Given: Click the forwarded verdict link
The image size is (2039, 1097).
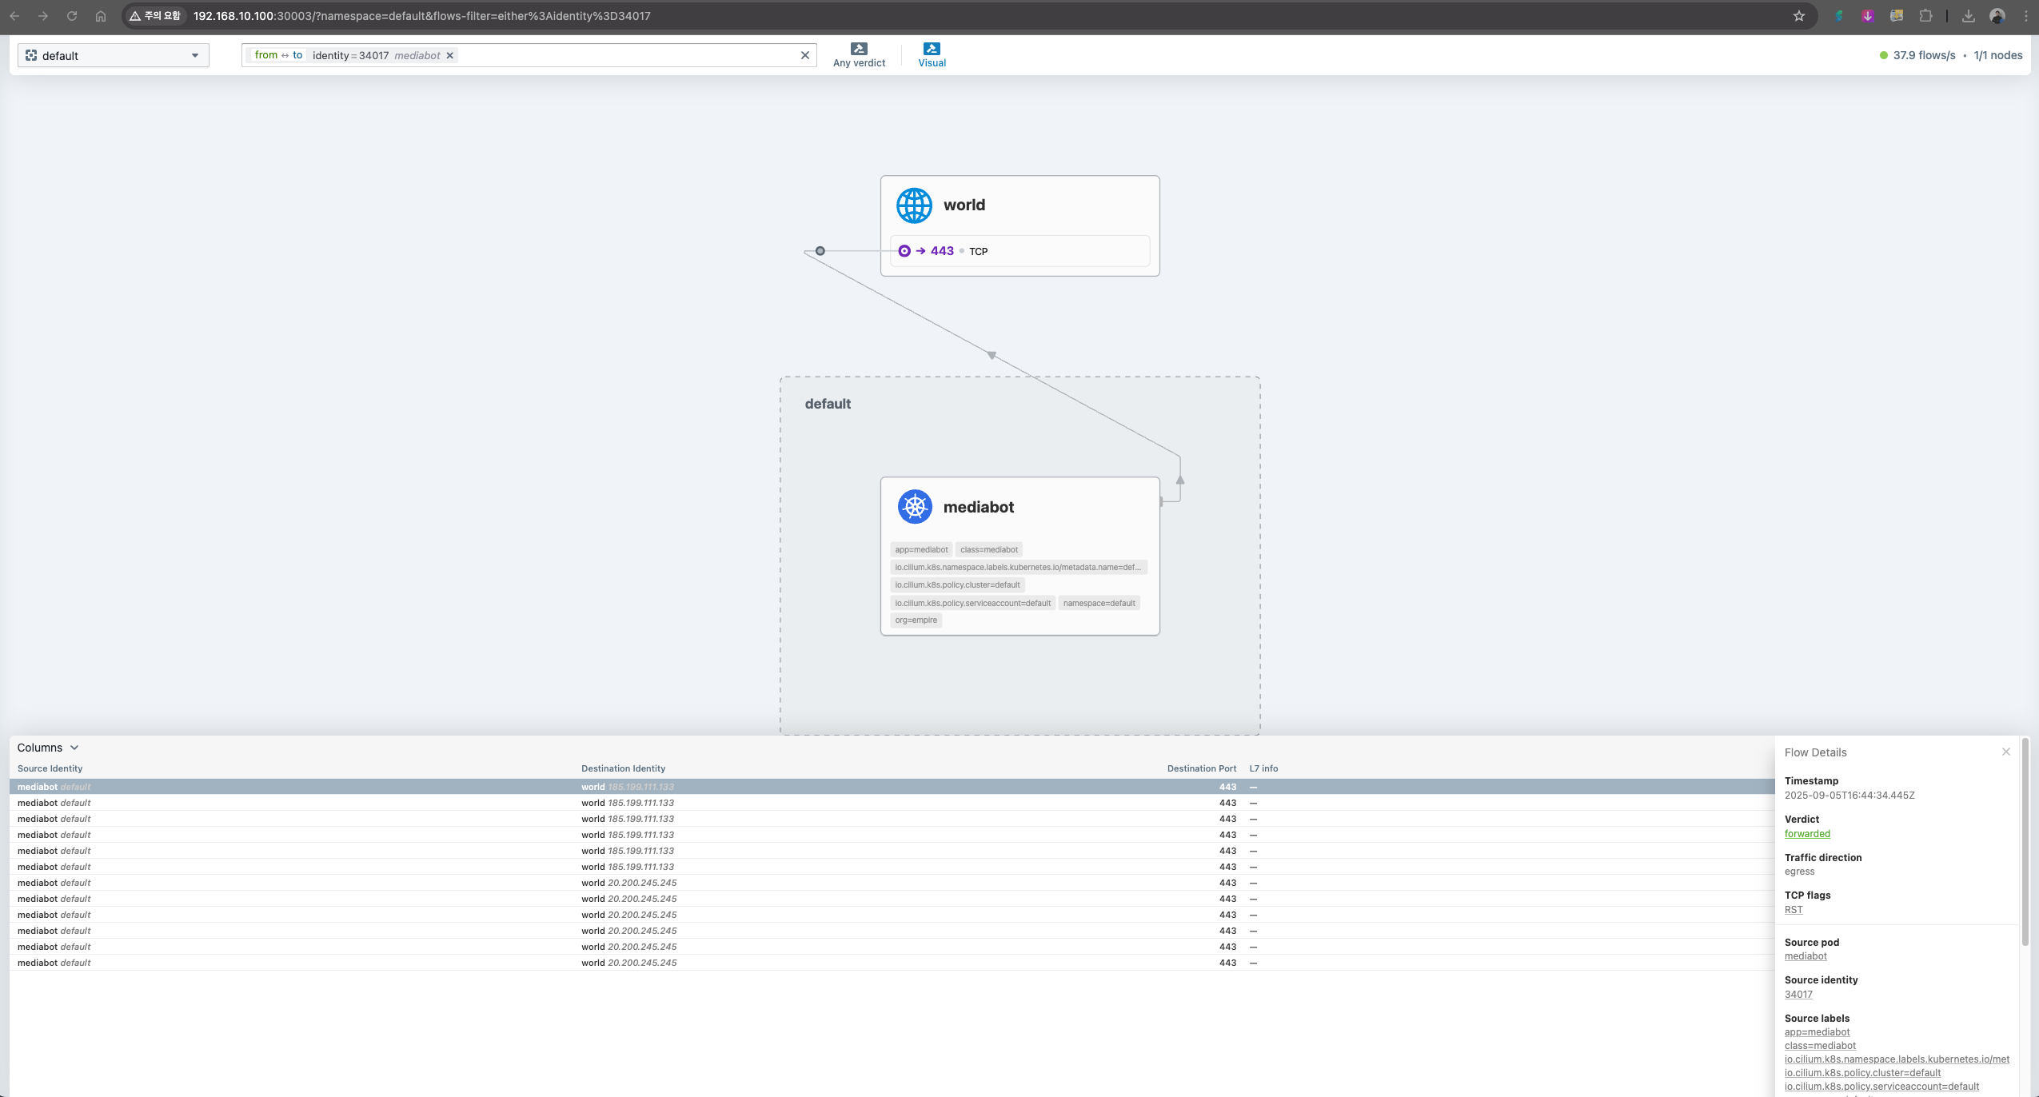Looking at the screenshot, I should click(1806, 833).
